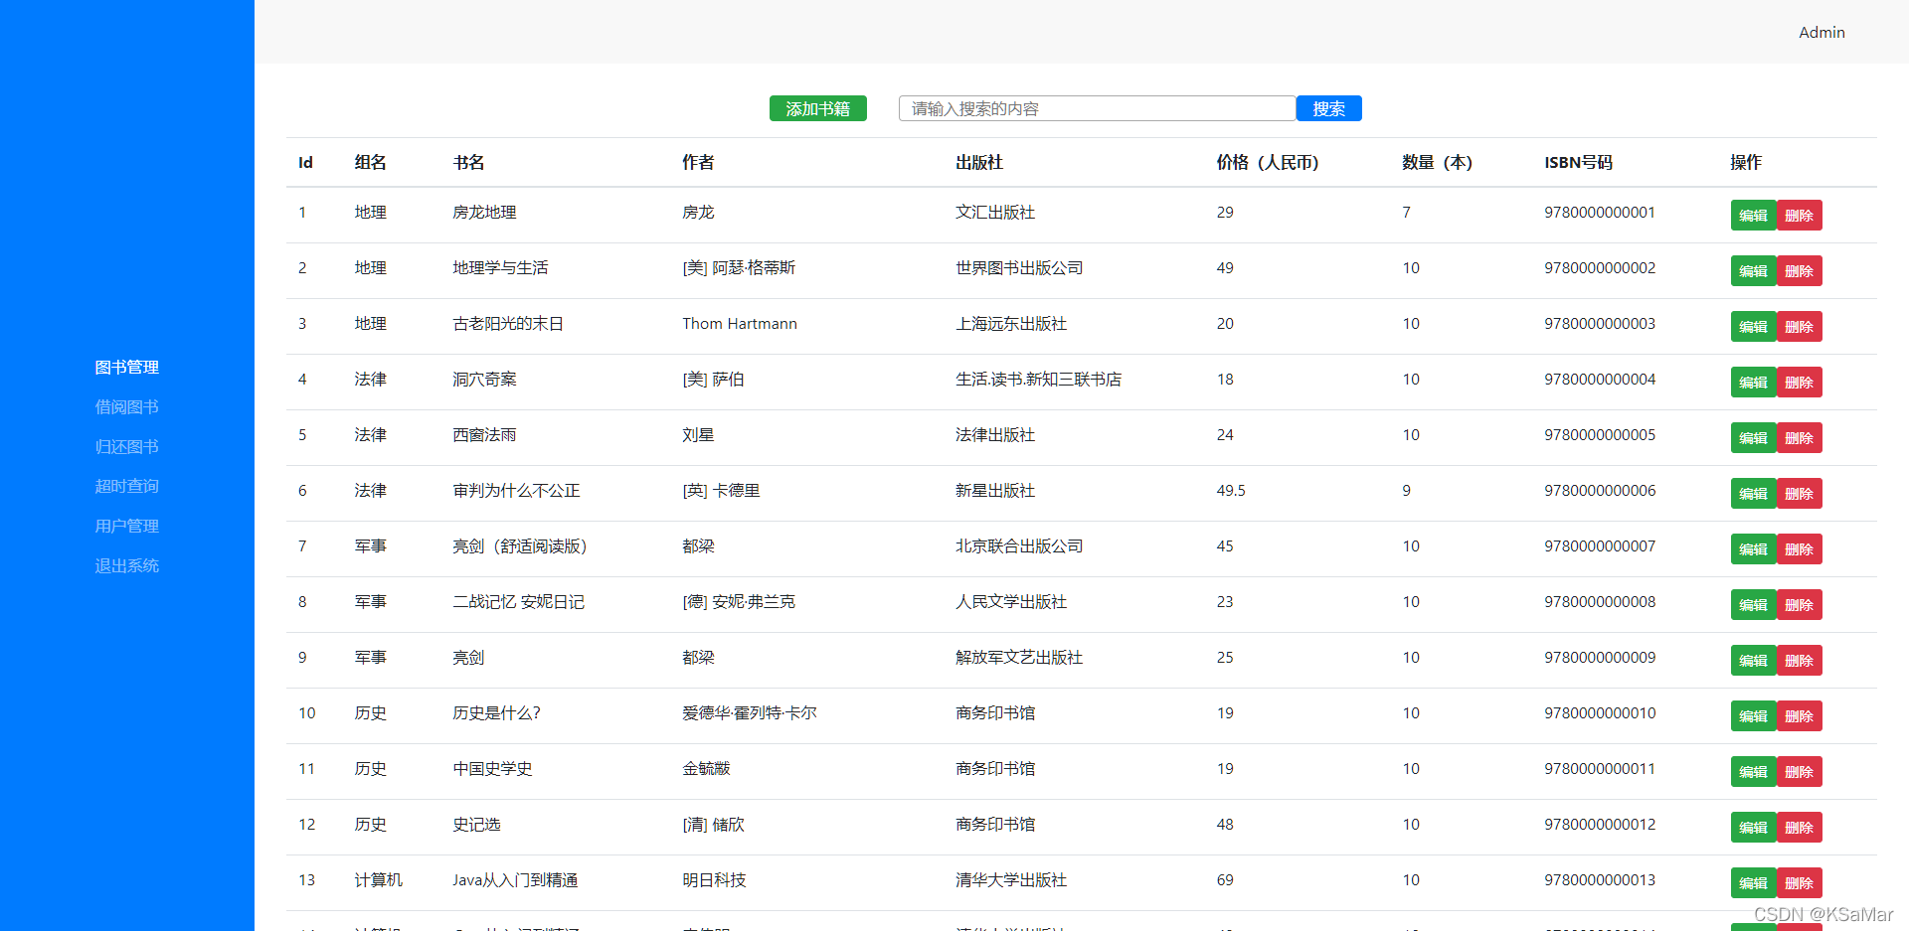Click the 出版社 column header
Image resolution: width=1909 pixels, height=931 pixels.
(979, 162)
